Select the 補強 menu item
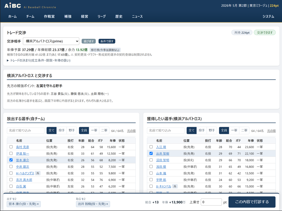 [68, 16]
